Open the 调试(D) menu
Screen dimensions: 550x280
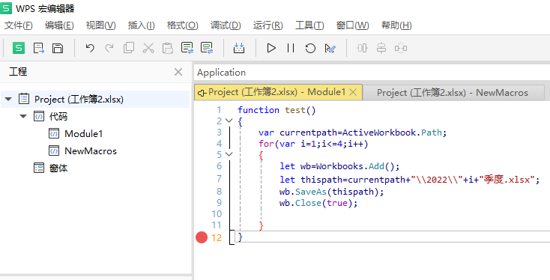(226, 25)
